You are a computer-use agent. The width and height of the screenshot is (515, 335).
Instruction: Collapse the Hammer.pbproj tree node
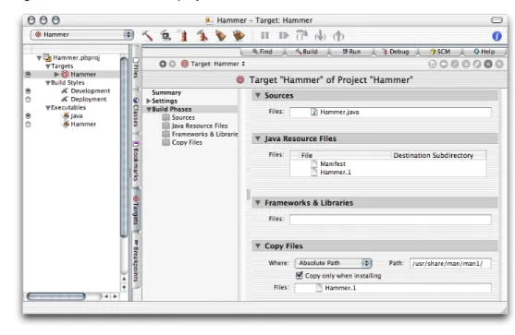tap(39, 58)
